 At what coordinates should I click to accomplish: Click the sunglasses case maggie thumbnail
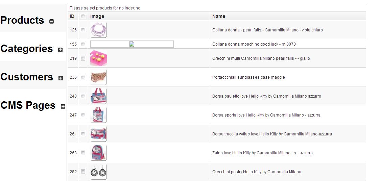tap(98, 77)
